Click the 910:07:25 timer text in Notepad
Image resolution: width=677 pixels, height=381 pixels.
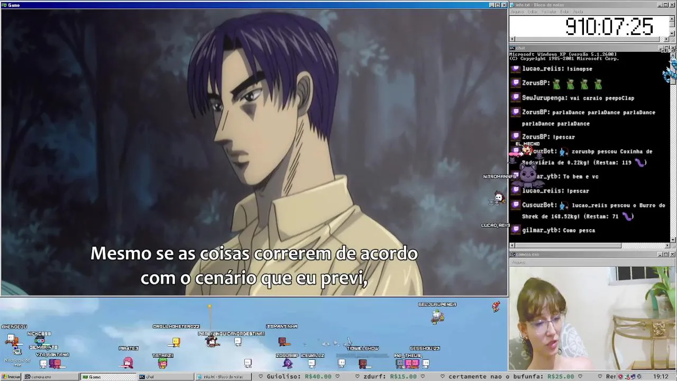609,26
